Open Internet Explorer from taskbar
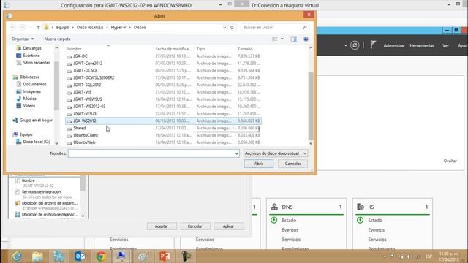The width and height of the screenshot is (468, 263). point(17,256)
